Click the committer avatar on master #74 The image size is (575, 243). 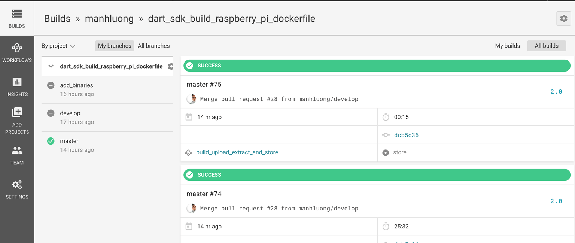tap(191, 208)
